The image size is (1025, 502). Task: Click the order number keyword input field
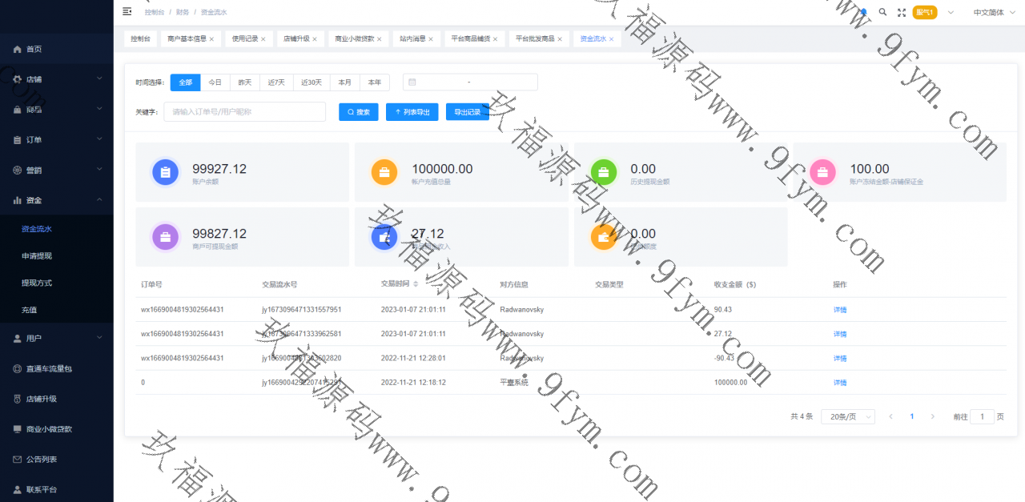pos(244,112)
